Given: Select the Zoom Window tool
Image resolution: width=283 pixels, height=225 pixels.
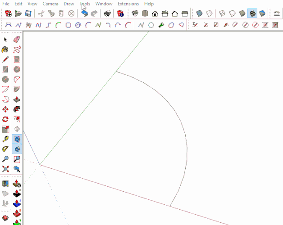Looking at the screenshot, I should 17,159.
